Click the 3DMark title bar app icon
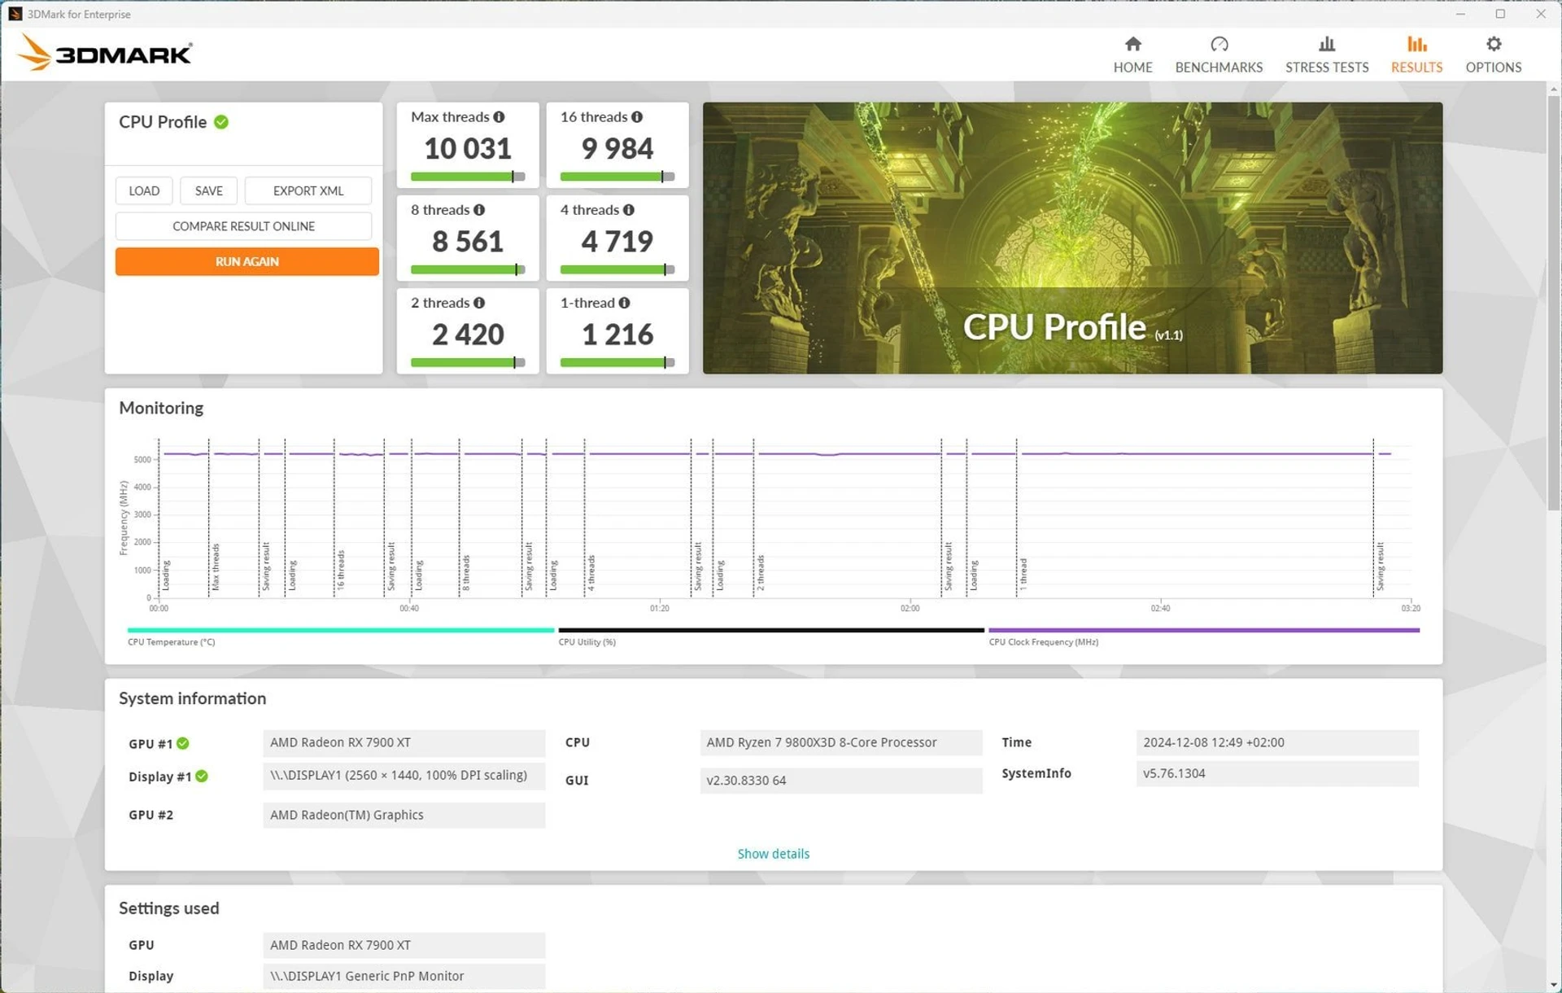 15,14
